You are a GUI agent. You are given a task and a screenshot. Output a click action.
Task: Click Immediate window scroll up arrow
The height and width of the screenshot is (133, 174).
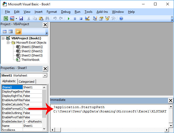[171, 107]
